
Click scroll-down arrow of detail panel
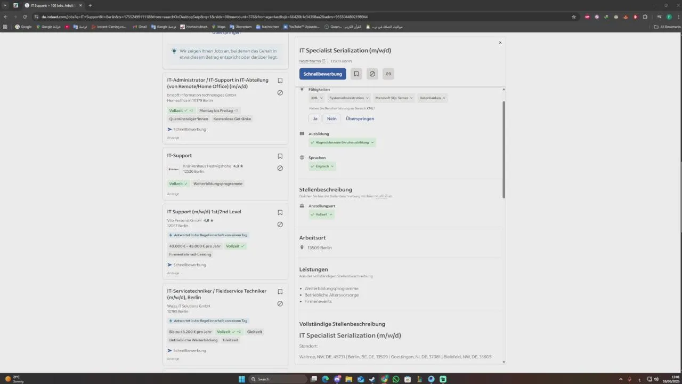tap(504, 362)
